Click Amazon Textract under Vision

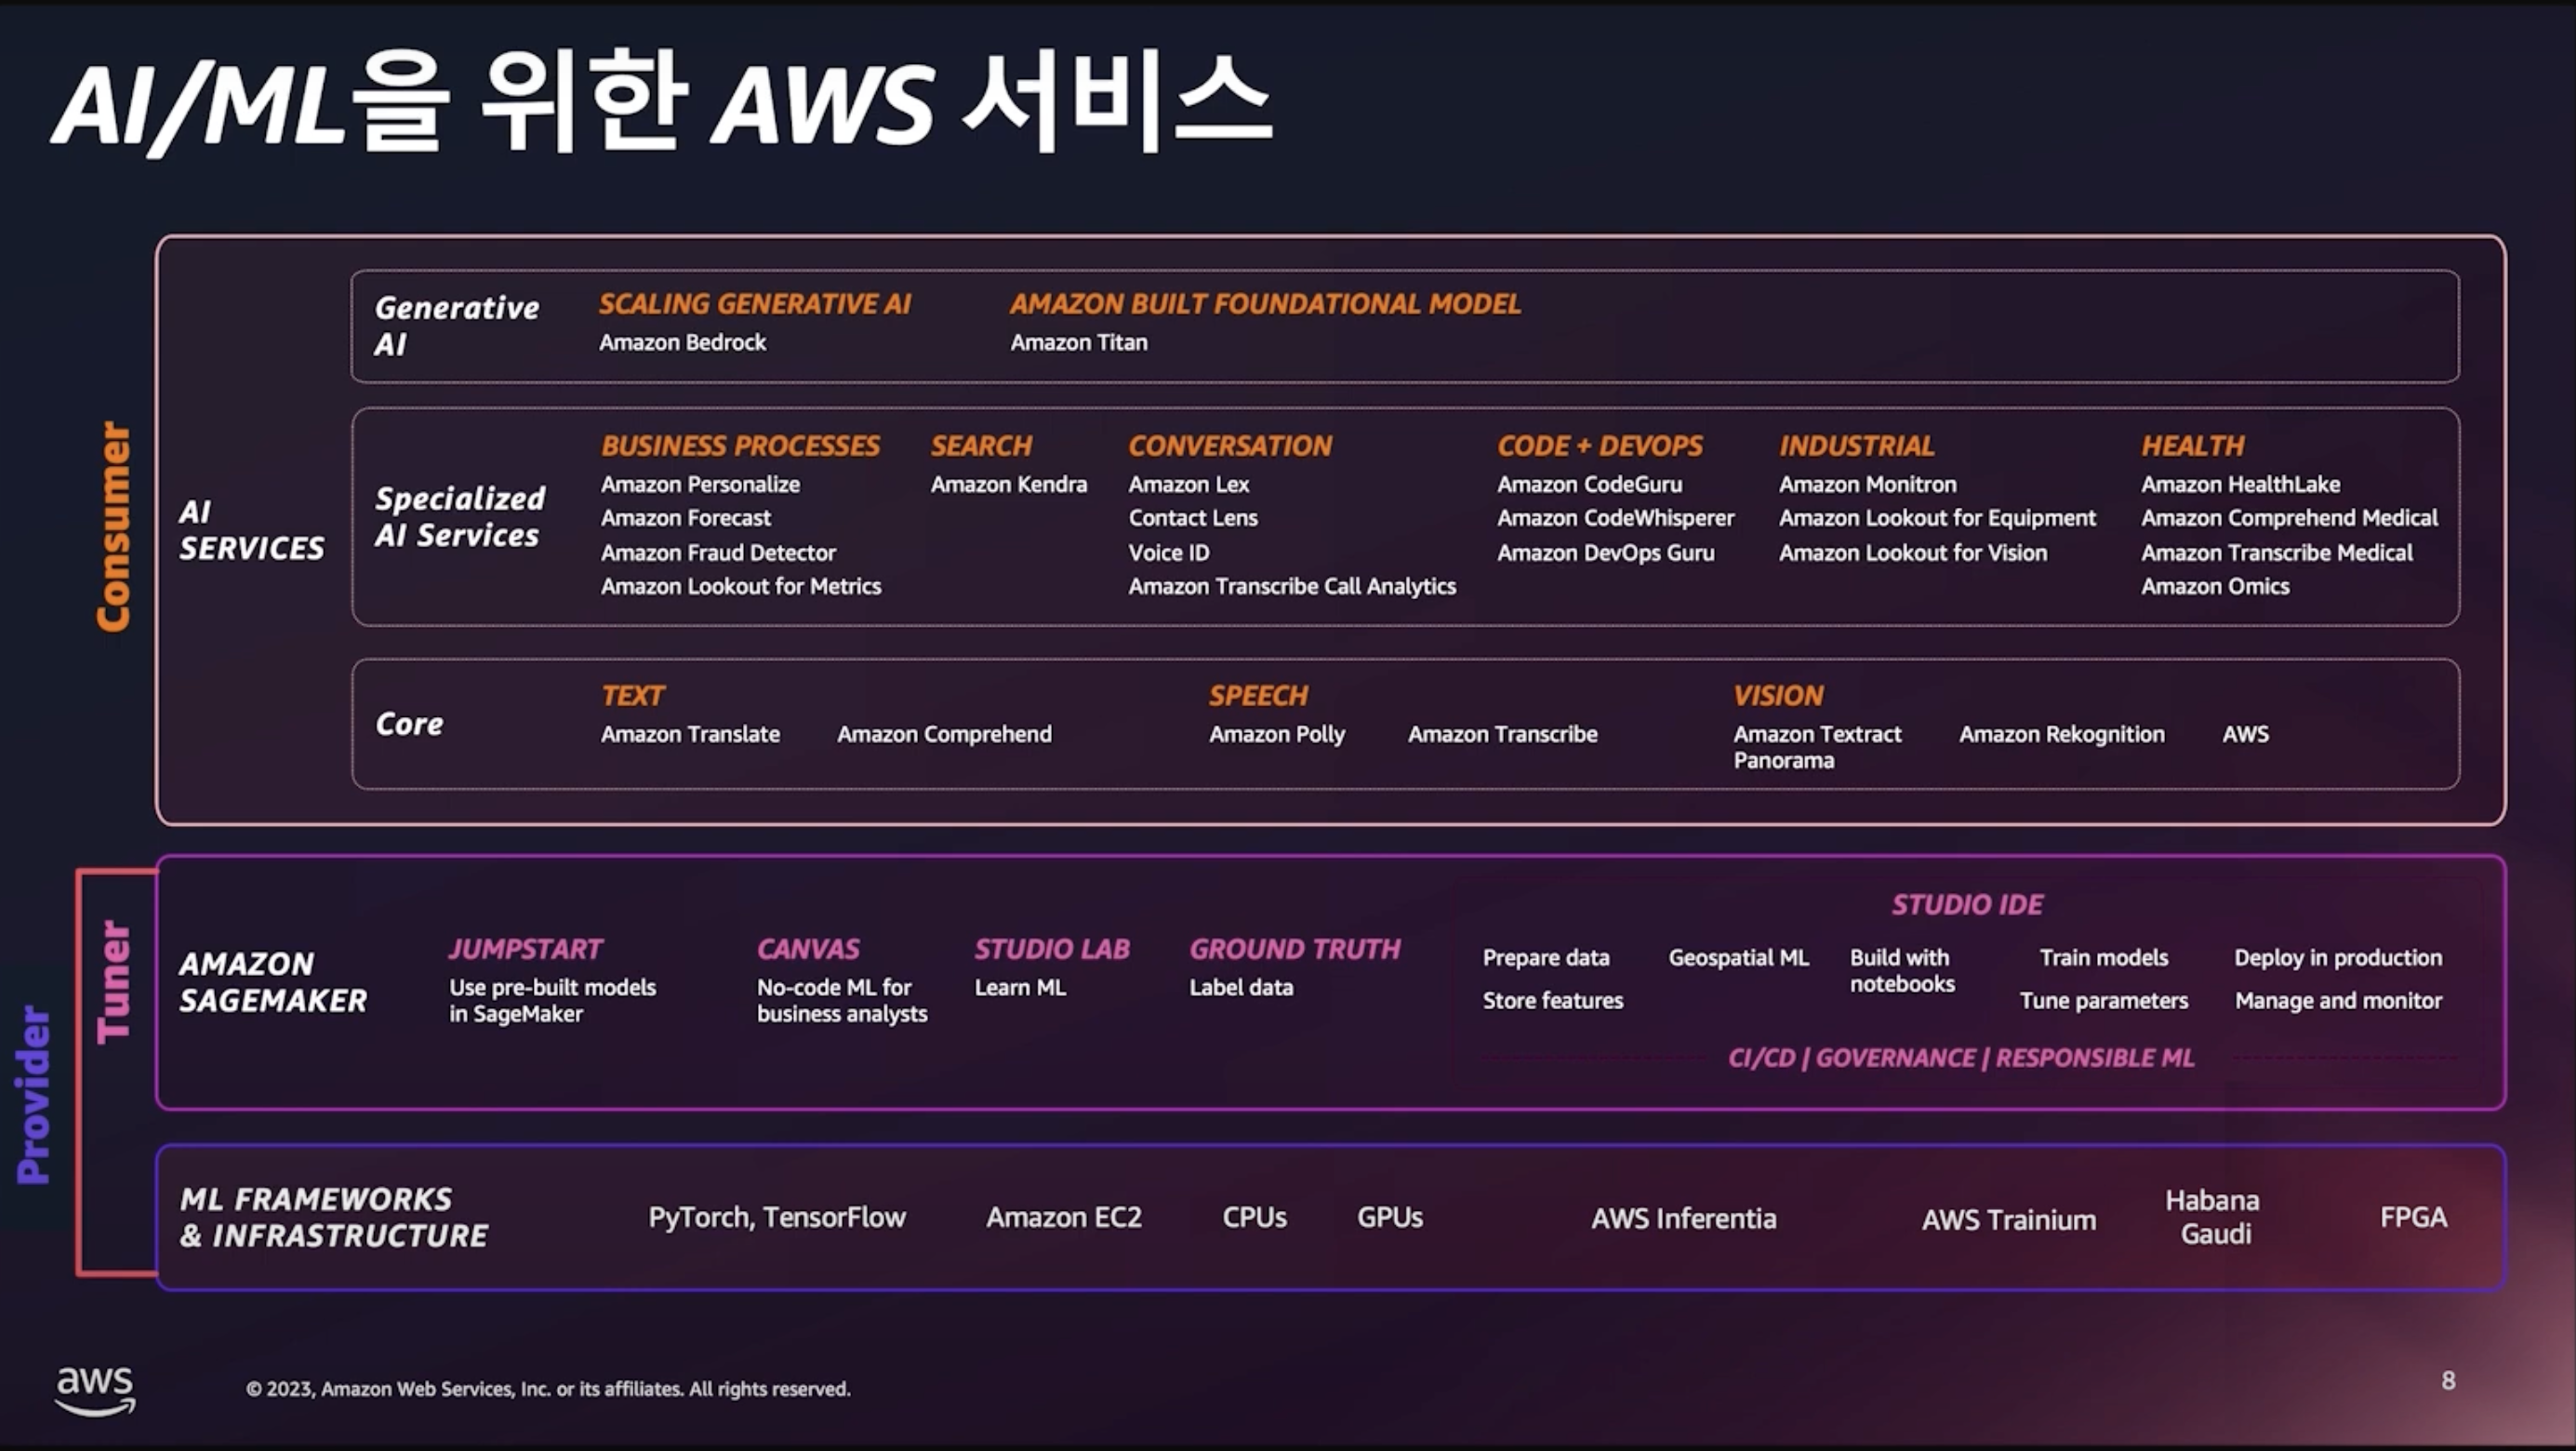point(1817,734)
